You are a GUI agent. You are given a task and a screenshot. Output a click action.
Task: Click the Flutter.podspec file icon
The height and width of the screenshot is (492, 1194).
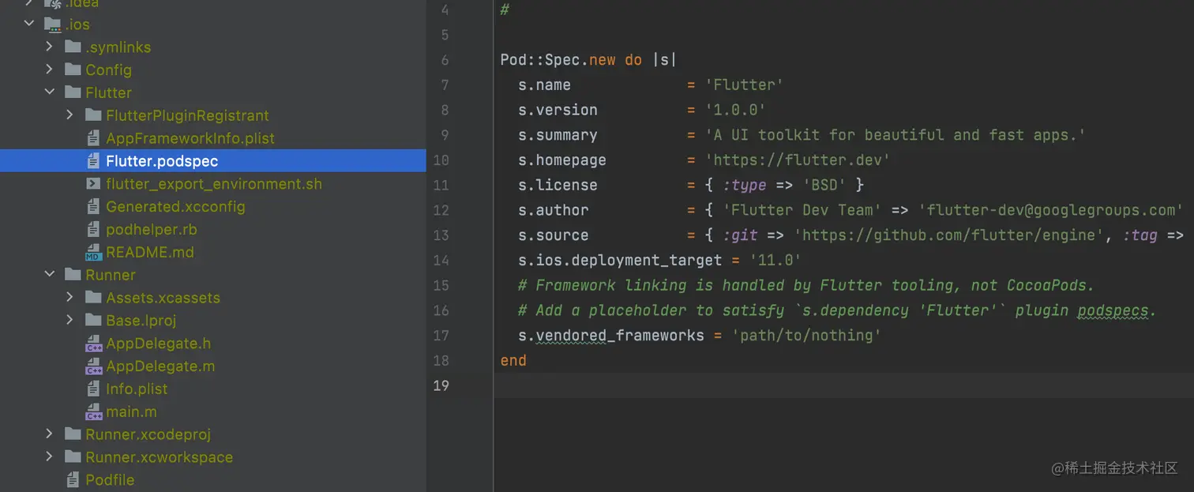tap(93, 161)
